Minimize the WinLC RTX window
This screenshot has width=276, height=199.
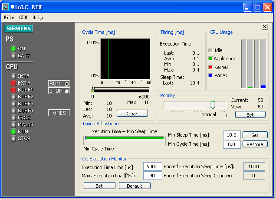click(247, 7)
